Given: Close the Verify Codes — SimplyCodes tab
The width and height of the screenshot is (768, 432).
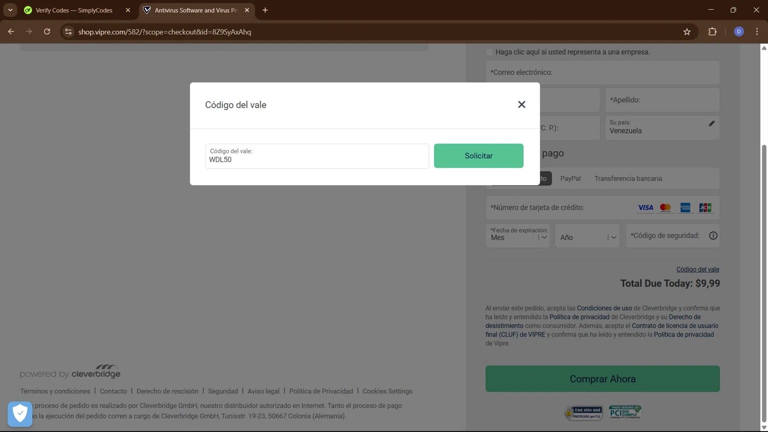Looking at the screenshot, I should 128,10.
